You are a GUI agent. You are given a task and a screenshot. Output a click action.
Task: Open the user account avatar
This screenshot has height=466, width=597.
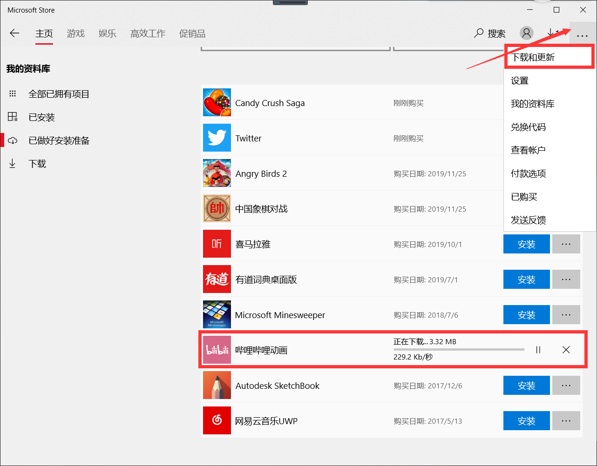pos(527,33)
